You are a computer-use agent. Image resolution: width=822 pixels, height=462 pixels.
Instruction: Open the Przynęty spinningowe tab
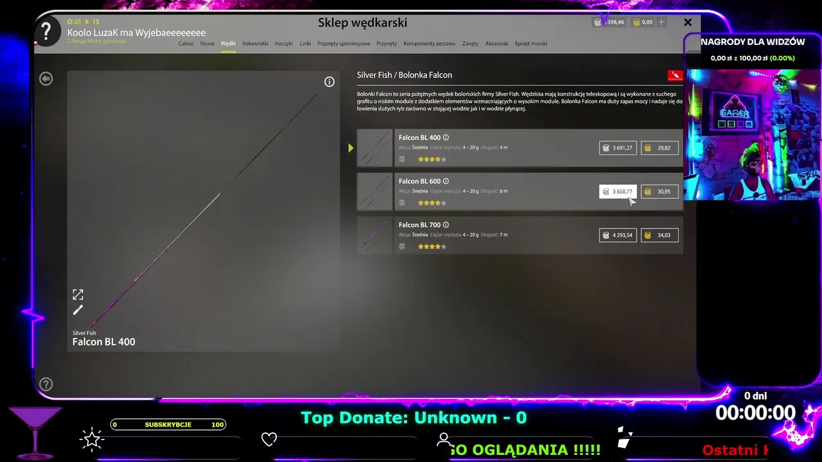(344, 44)
